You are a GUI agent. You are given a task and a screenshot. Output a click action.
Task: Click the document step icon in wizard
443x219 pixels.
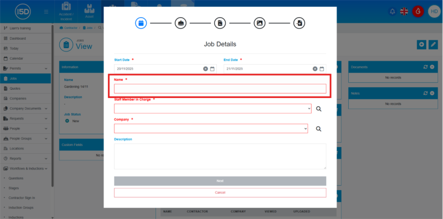[x=220, y=23]
